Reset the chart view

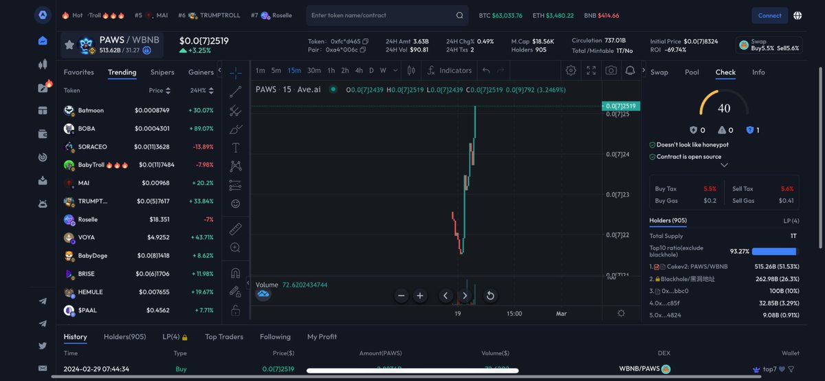[x=490, y=296]
